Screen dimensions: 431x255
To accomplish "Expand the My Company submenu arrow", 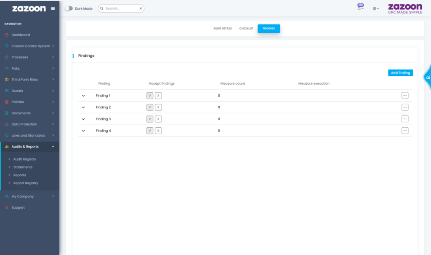I will (x=53, y=196).
